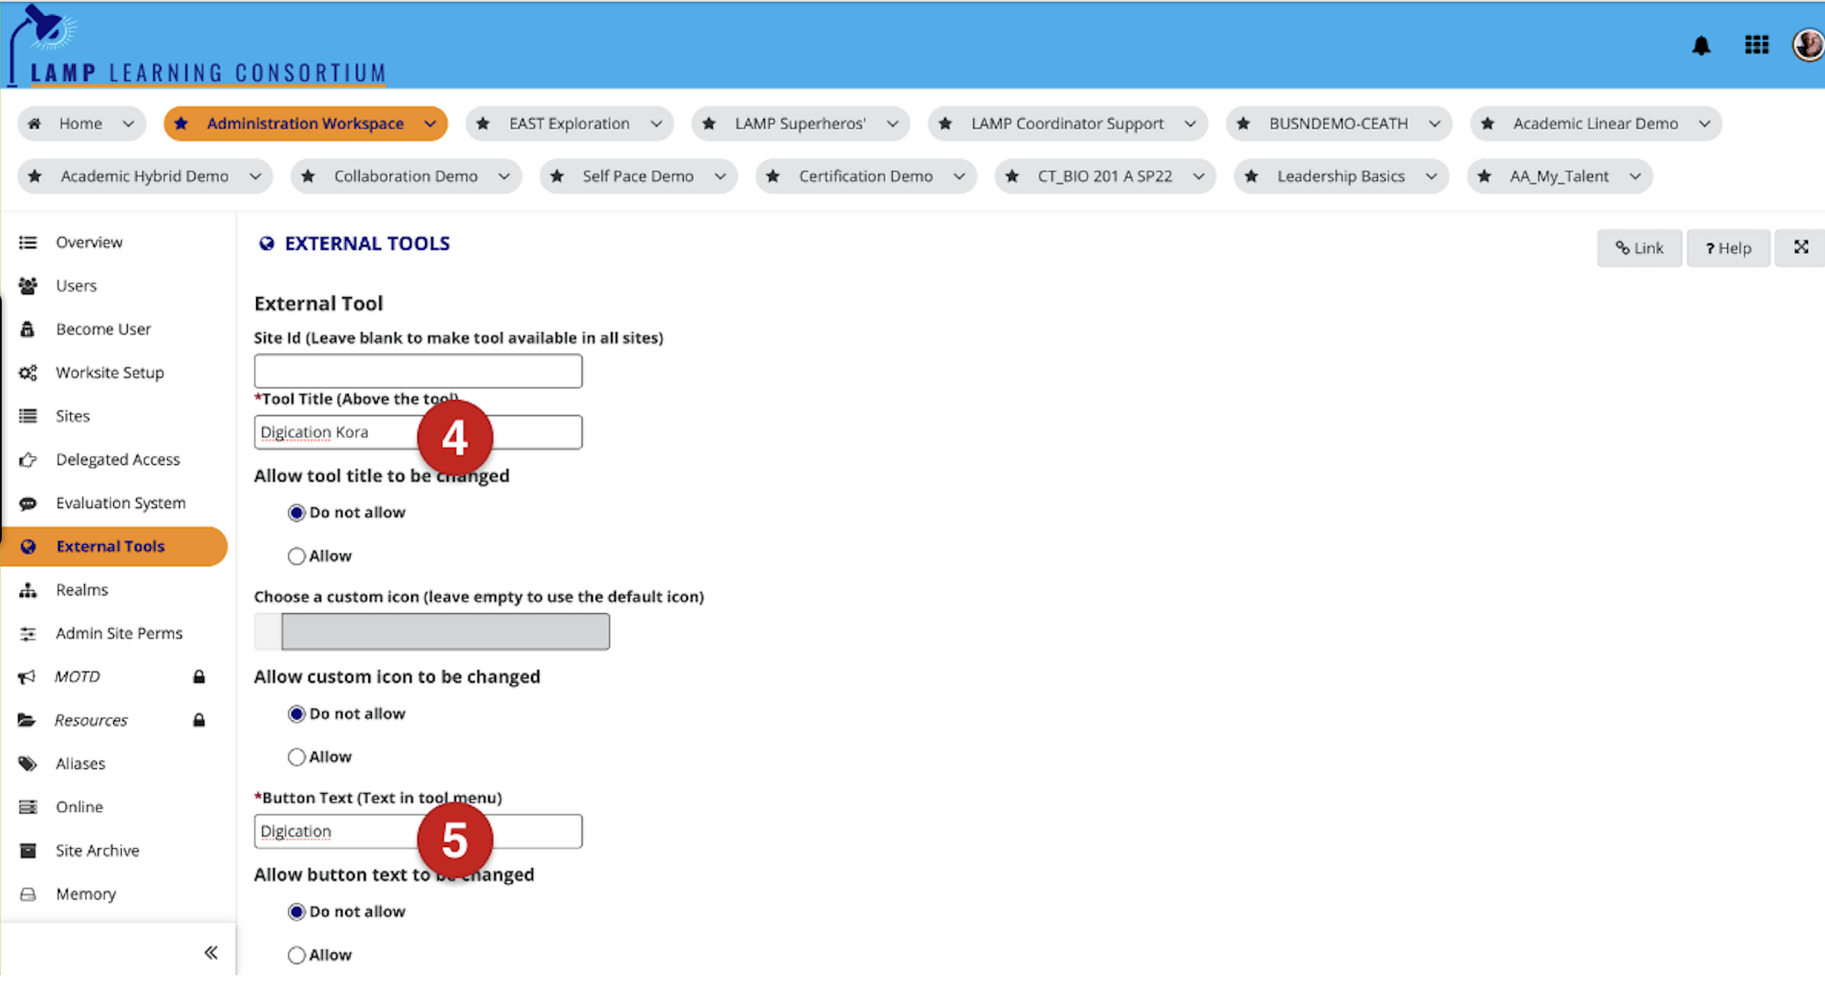
Task: Switch to the CT_BIO 201 A SP22 site
Action: [1104, 176]
